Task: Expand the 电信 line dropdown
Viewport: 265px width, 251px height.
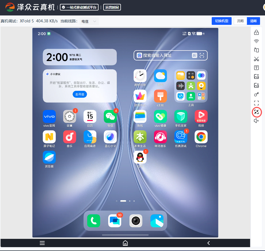Action: [x=89, y=21]
